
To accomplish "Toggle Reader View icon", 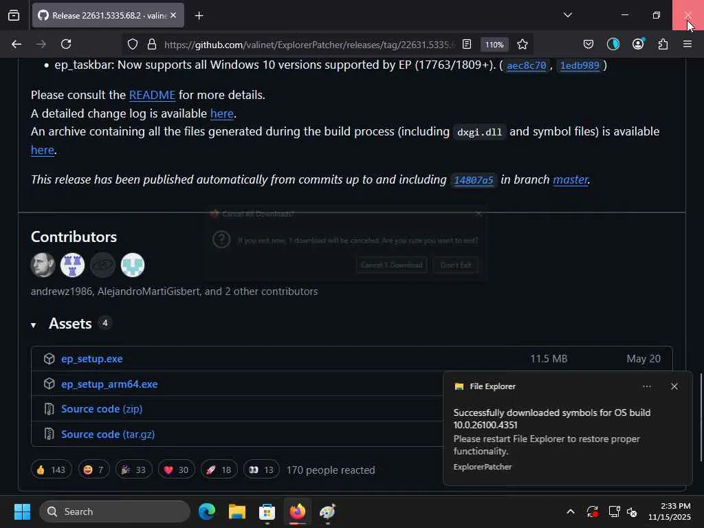I will click(467, 44).
